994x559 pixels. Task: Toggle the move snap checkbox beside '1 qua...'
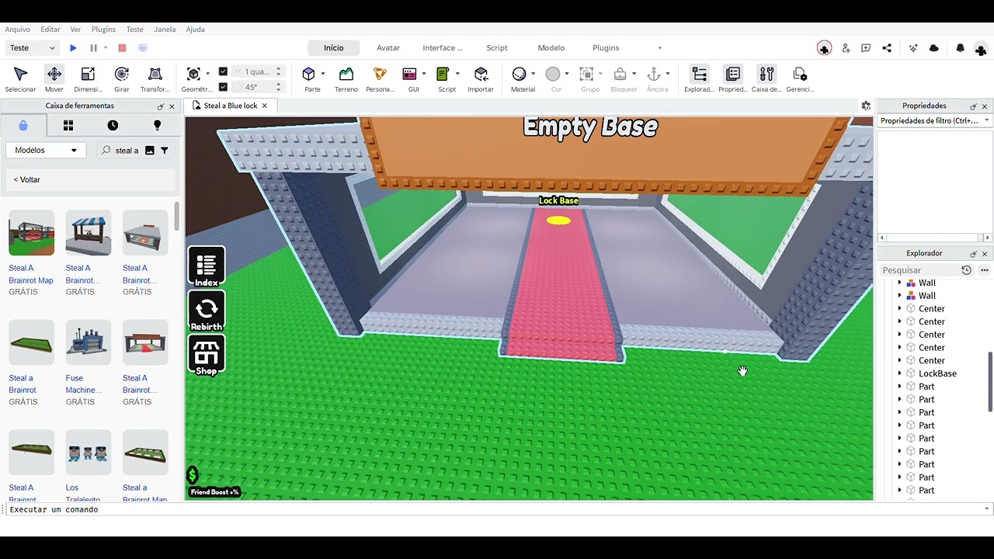[224, 71]
